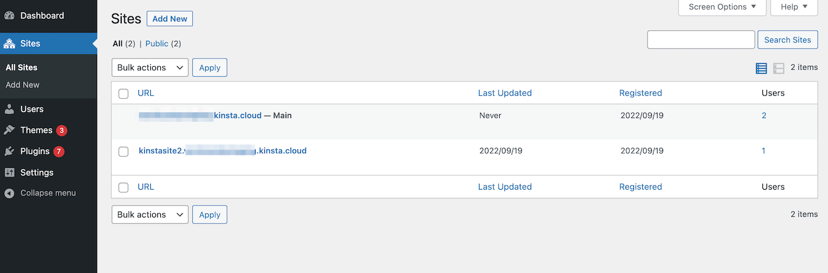The image size is (828, 273).
Task: Click the Plugins plug icon
Action: point(9,151)
